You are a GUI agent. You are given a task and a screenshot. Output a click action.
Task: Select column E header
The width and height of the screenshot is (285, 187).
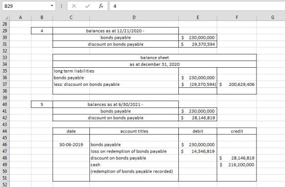(198, 18)
